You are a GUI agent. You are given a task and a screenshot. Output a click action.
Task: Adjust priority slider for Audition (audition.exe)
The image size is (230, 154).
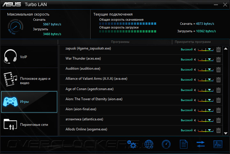pyautogui.click(x=206, y=70)
